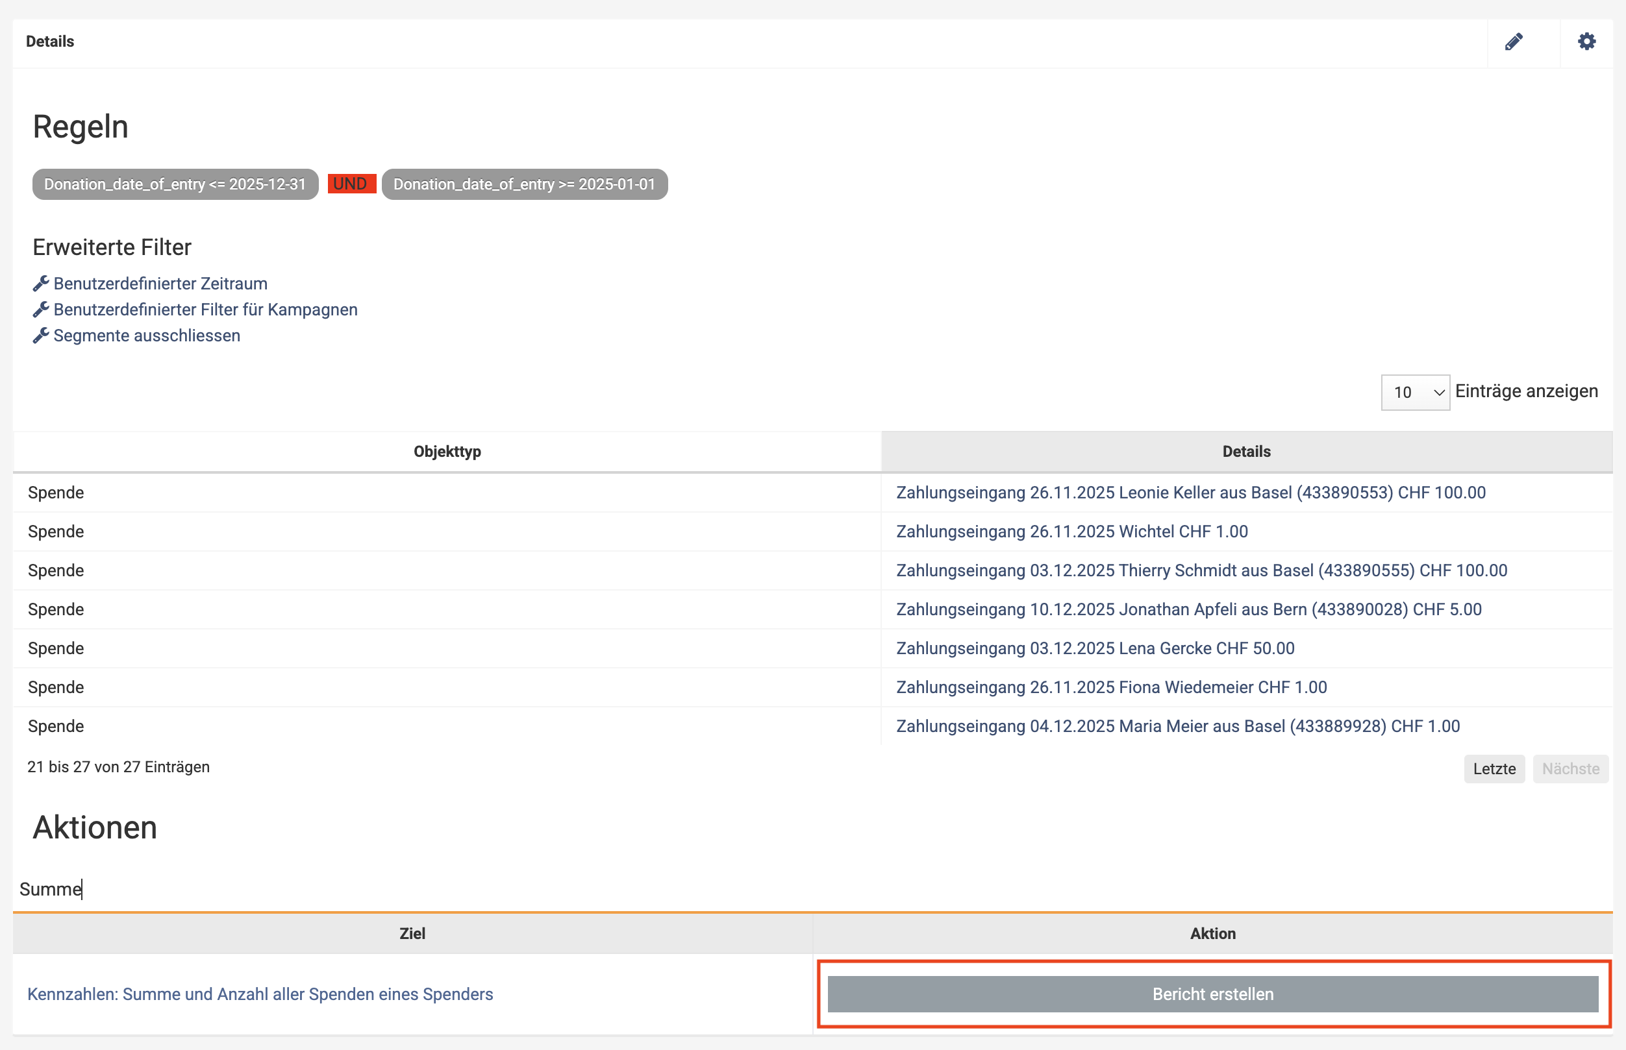The height and width of the screenshot is (1050, 1626).
Task: Open Benutzerdefinierter Zeitraum filter link
Action: pos(160,284)
